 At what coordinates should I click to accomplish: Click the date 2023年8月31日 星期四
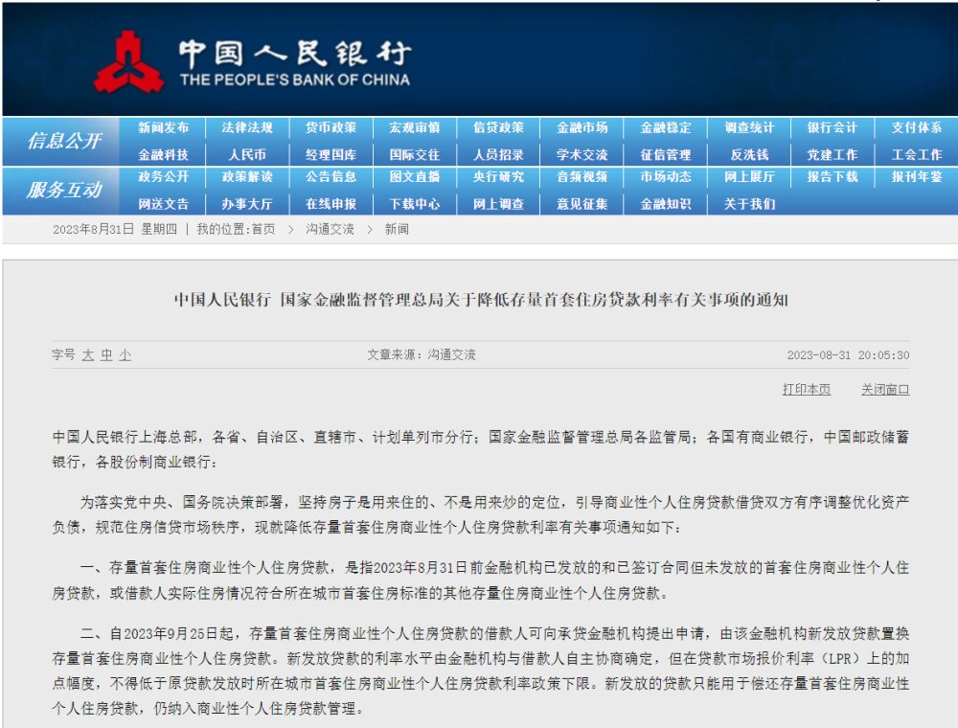[x=115, y=230]
